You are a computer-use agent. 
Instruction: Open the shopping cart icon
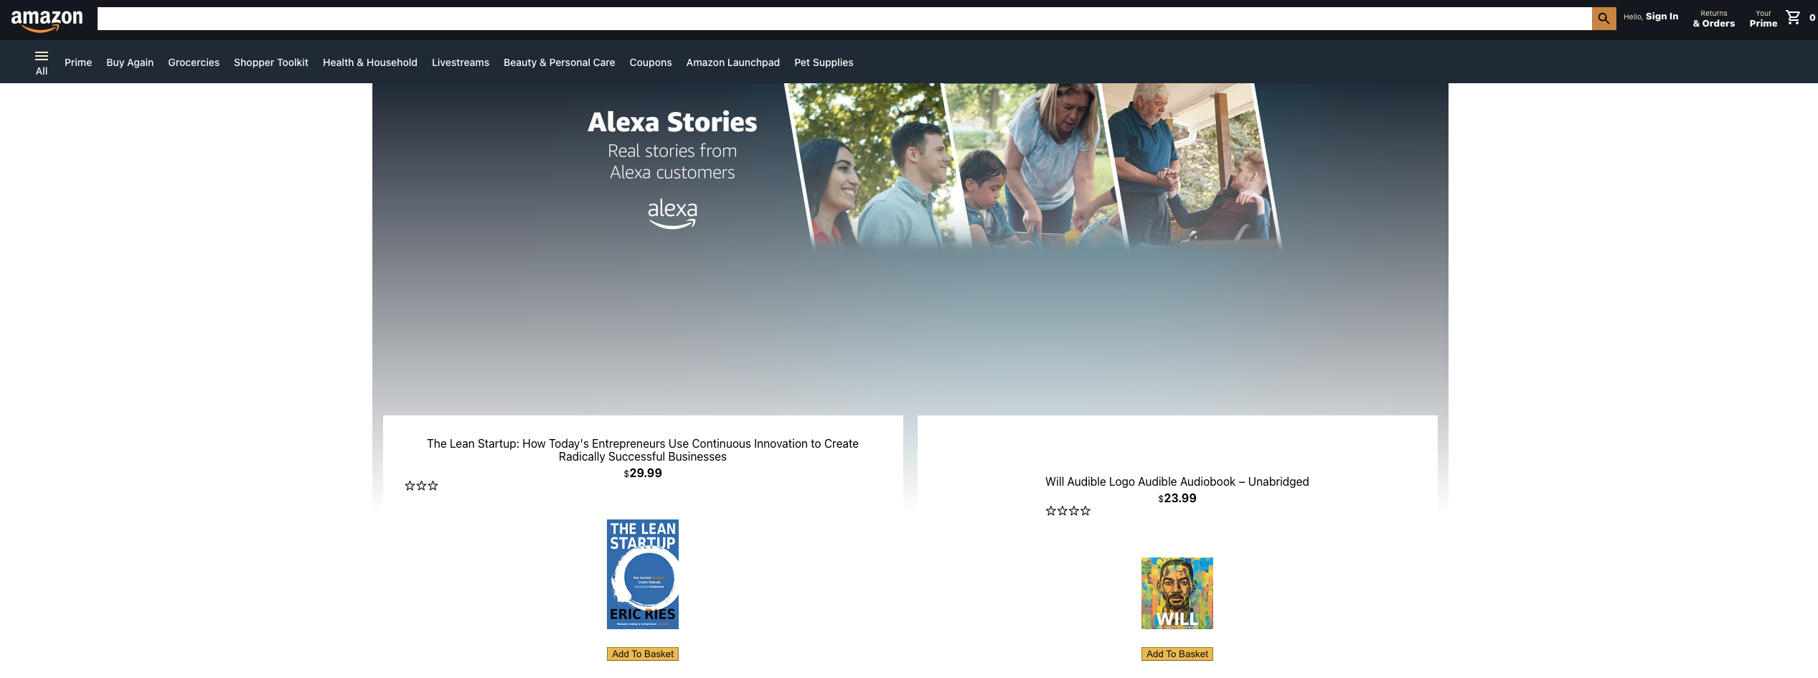coord(1793,17)
